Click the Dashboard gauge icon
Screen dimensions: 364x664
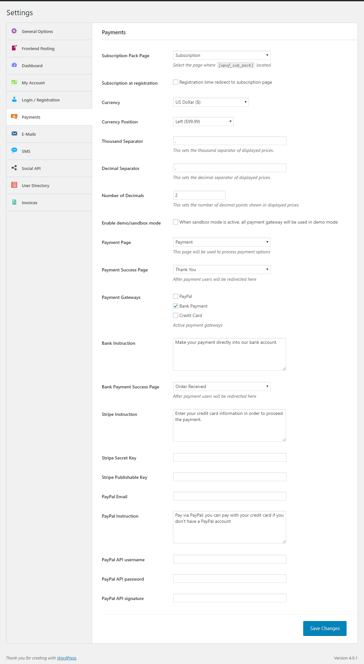pos(14,65)
